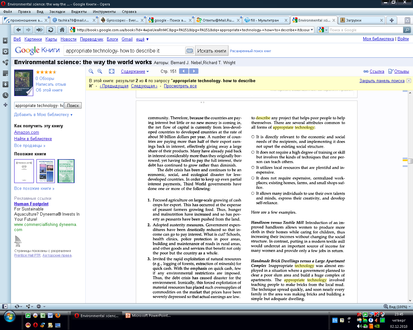
Task: Open the Инструменты menu
Action: (x=104, y=12)
